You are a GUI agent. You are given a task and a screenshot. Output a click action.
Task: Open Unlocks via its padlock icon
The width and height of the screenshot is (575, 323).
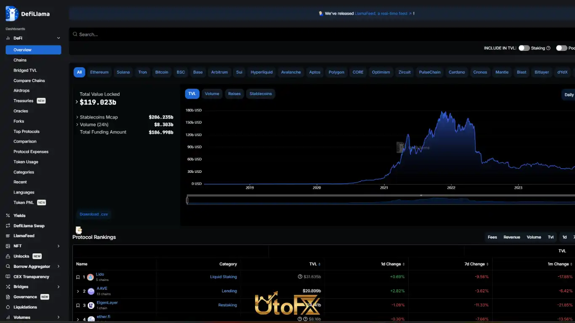(8, 256)
